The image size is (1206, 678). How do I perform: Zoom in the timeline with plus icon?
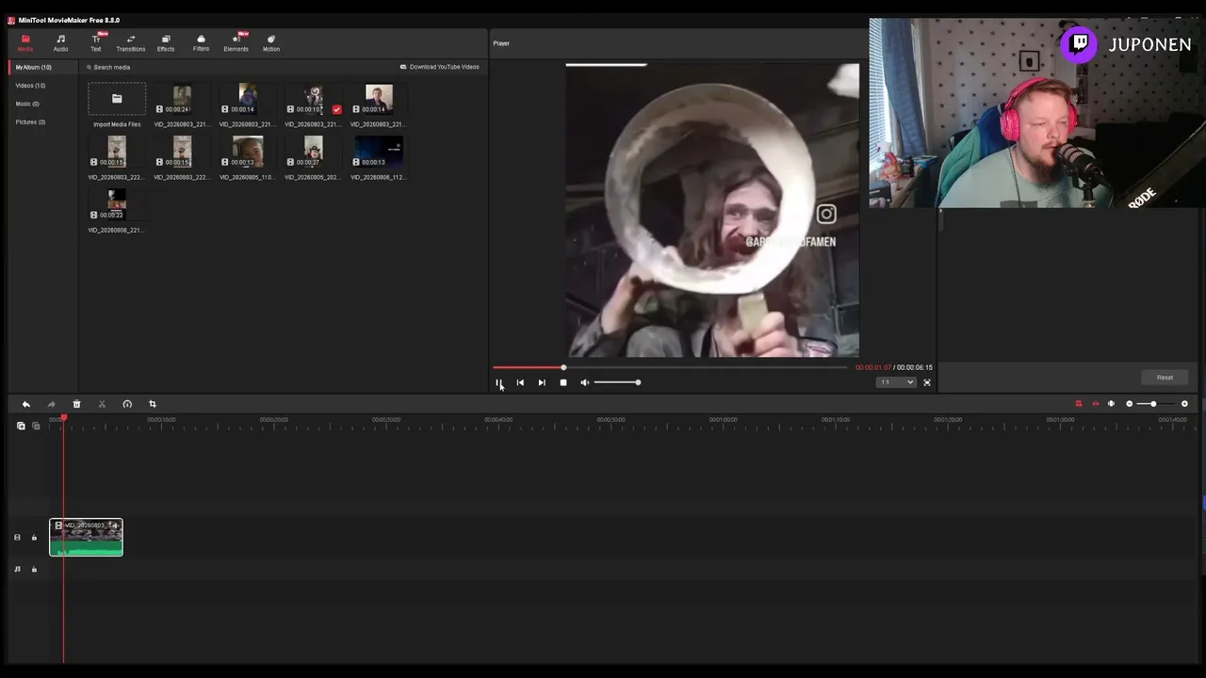coord(1184,404)
